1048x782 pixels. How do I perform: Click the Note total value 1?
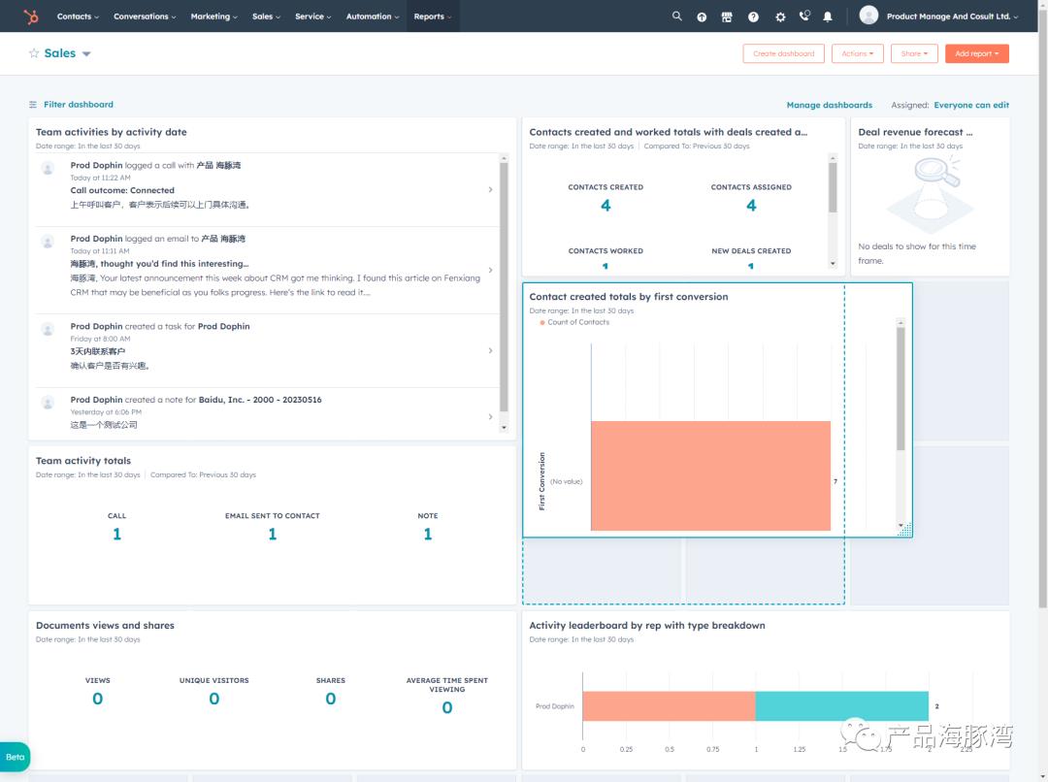pos(428,534)
